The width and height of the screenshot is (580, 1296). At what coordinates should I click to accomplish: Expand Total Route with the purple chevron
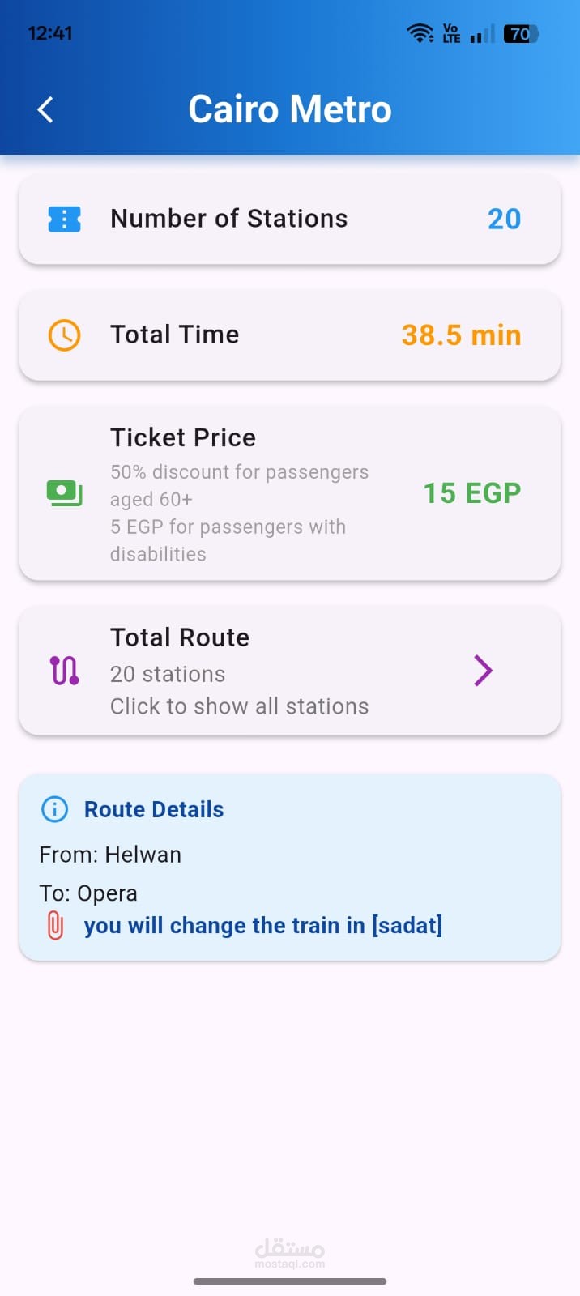tap(483, 671)
